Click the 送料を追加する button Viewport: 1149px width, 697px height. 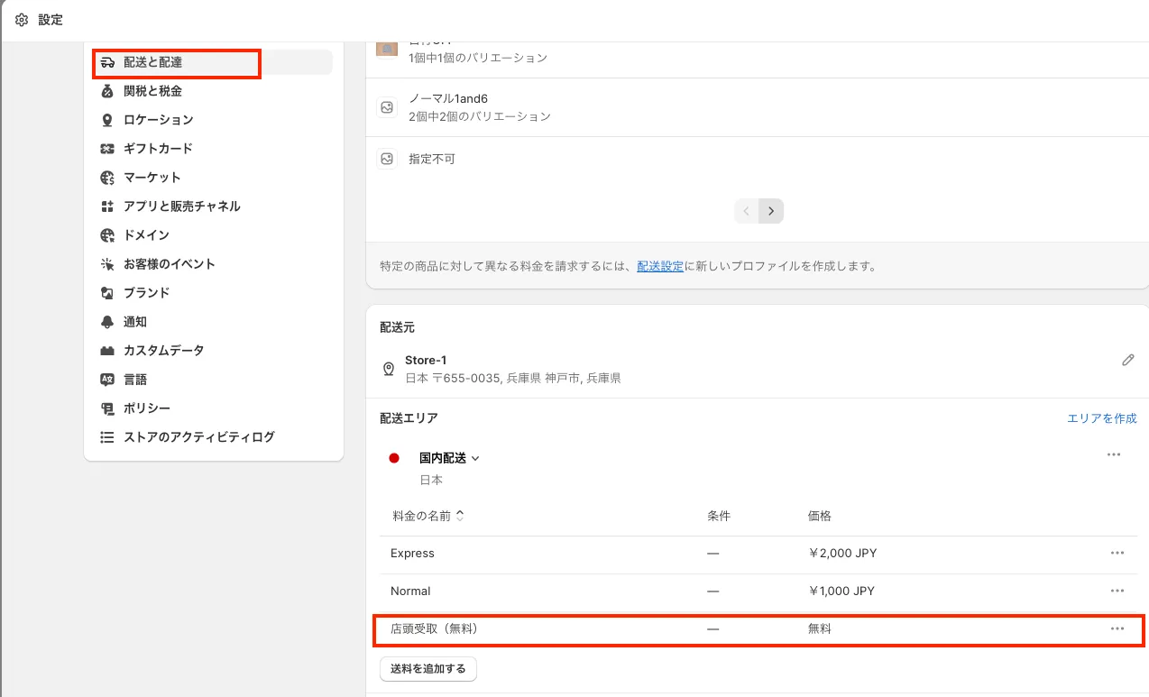click(x=427, y=669)
